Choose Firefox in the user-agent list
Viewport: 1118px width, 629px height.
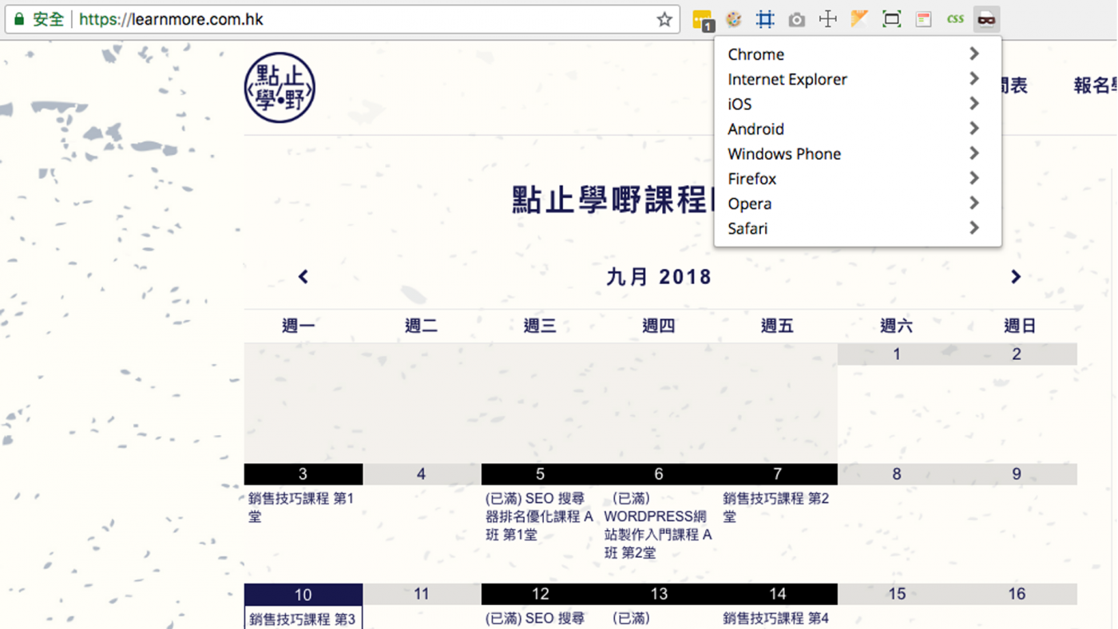click(751, 179)
